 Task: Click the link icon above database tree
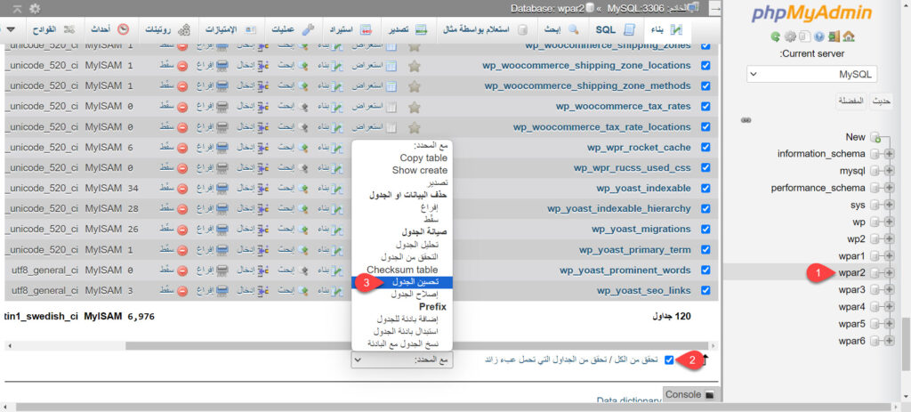coord(746,120)
